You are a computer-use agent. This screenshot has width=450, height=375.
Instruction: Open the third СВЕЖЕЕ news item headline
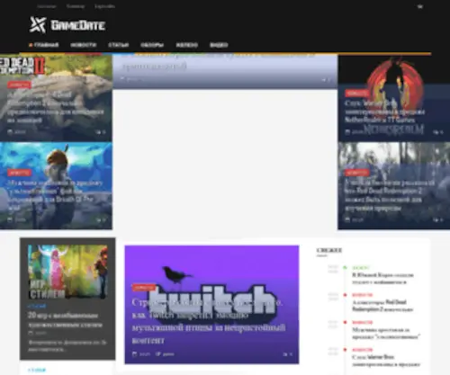point(386,334)
